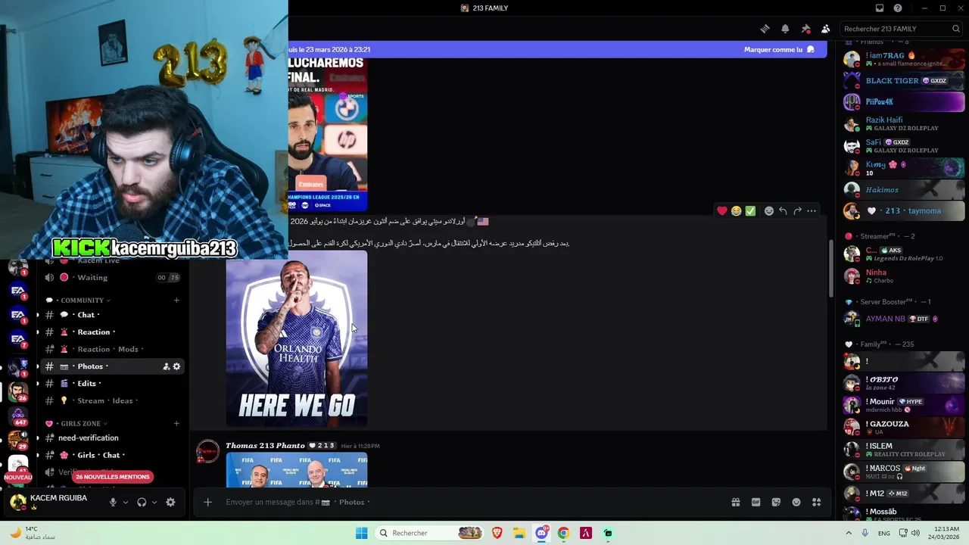Forward the hovered message
Viewport: 969px width, 545px height.
pyautogui.click(x=797, y=211)
